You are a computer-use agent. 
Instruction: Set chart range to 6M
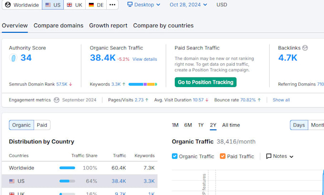click(x=188, y=125)
